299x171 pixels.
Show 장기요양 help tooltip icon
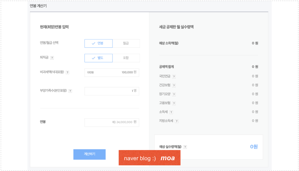pyautogui.click(x=174, y=94)
